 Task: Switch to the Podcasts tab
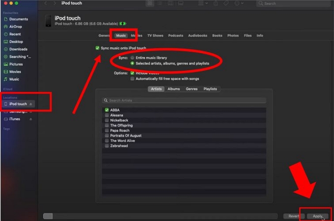pyautogui.click(x=175, y=35)
